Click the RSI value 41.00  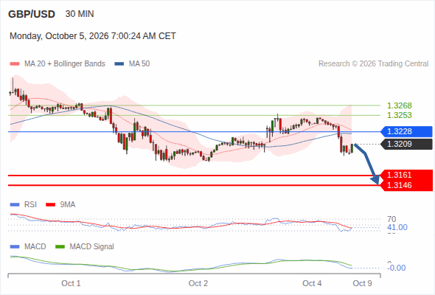(x=397, y=228)
